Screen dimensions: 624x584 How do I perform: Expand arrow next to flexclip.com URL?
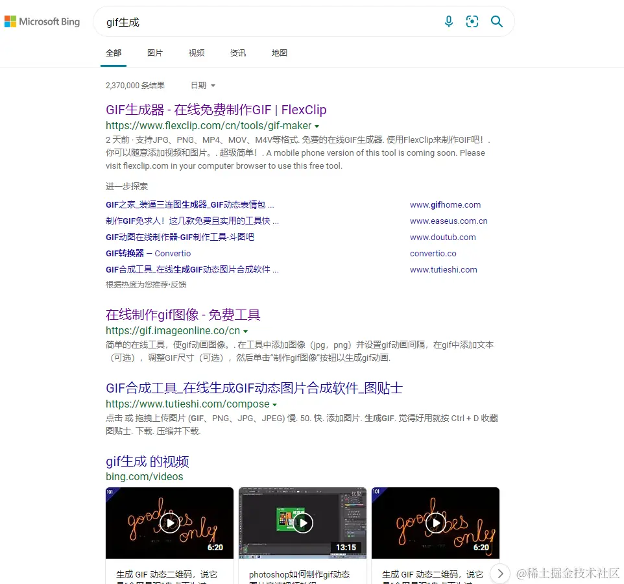317,126
